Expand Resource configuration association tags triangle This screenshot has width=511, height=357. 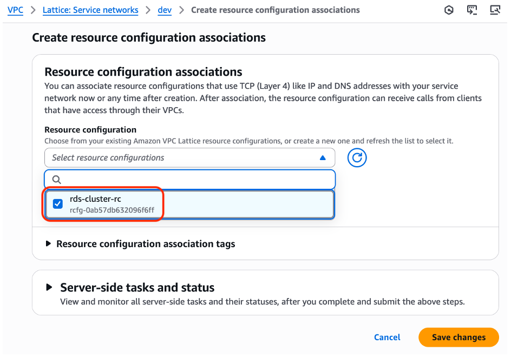coord(49,244)
